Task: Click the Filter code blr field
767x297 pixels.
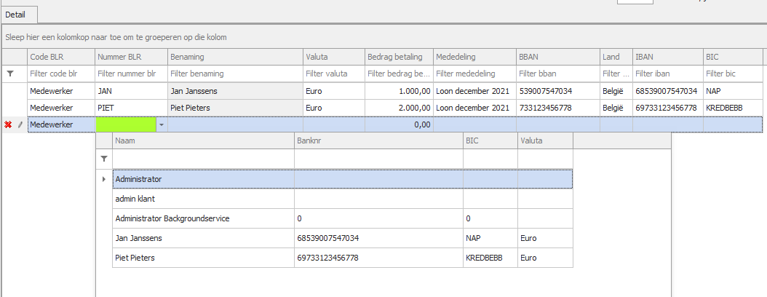Action: click(61, 74)
